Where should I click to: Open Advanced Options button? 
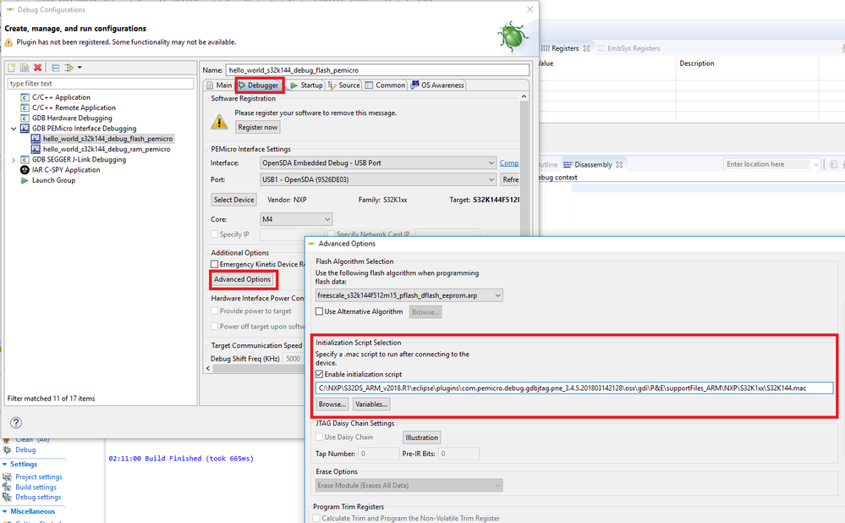[243, 279]
